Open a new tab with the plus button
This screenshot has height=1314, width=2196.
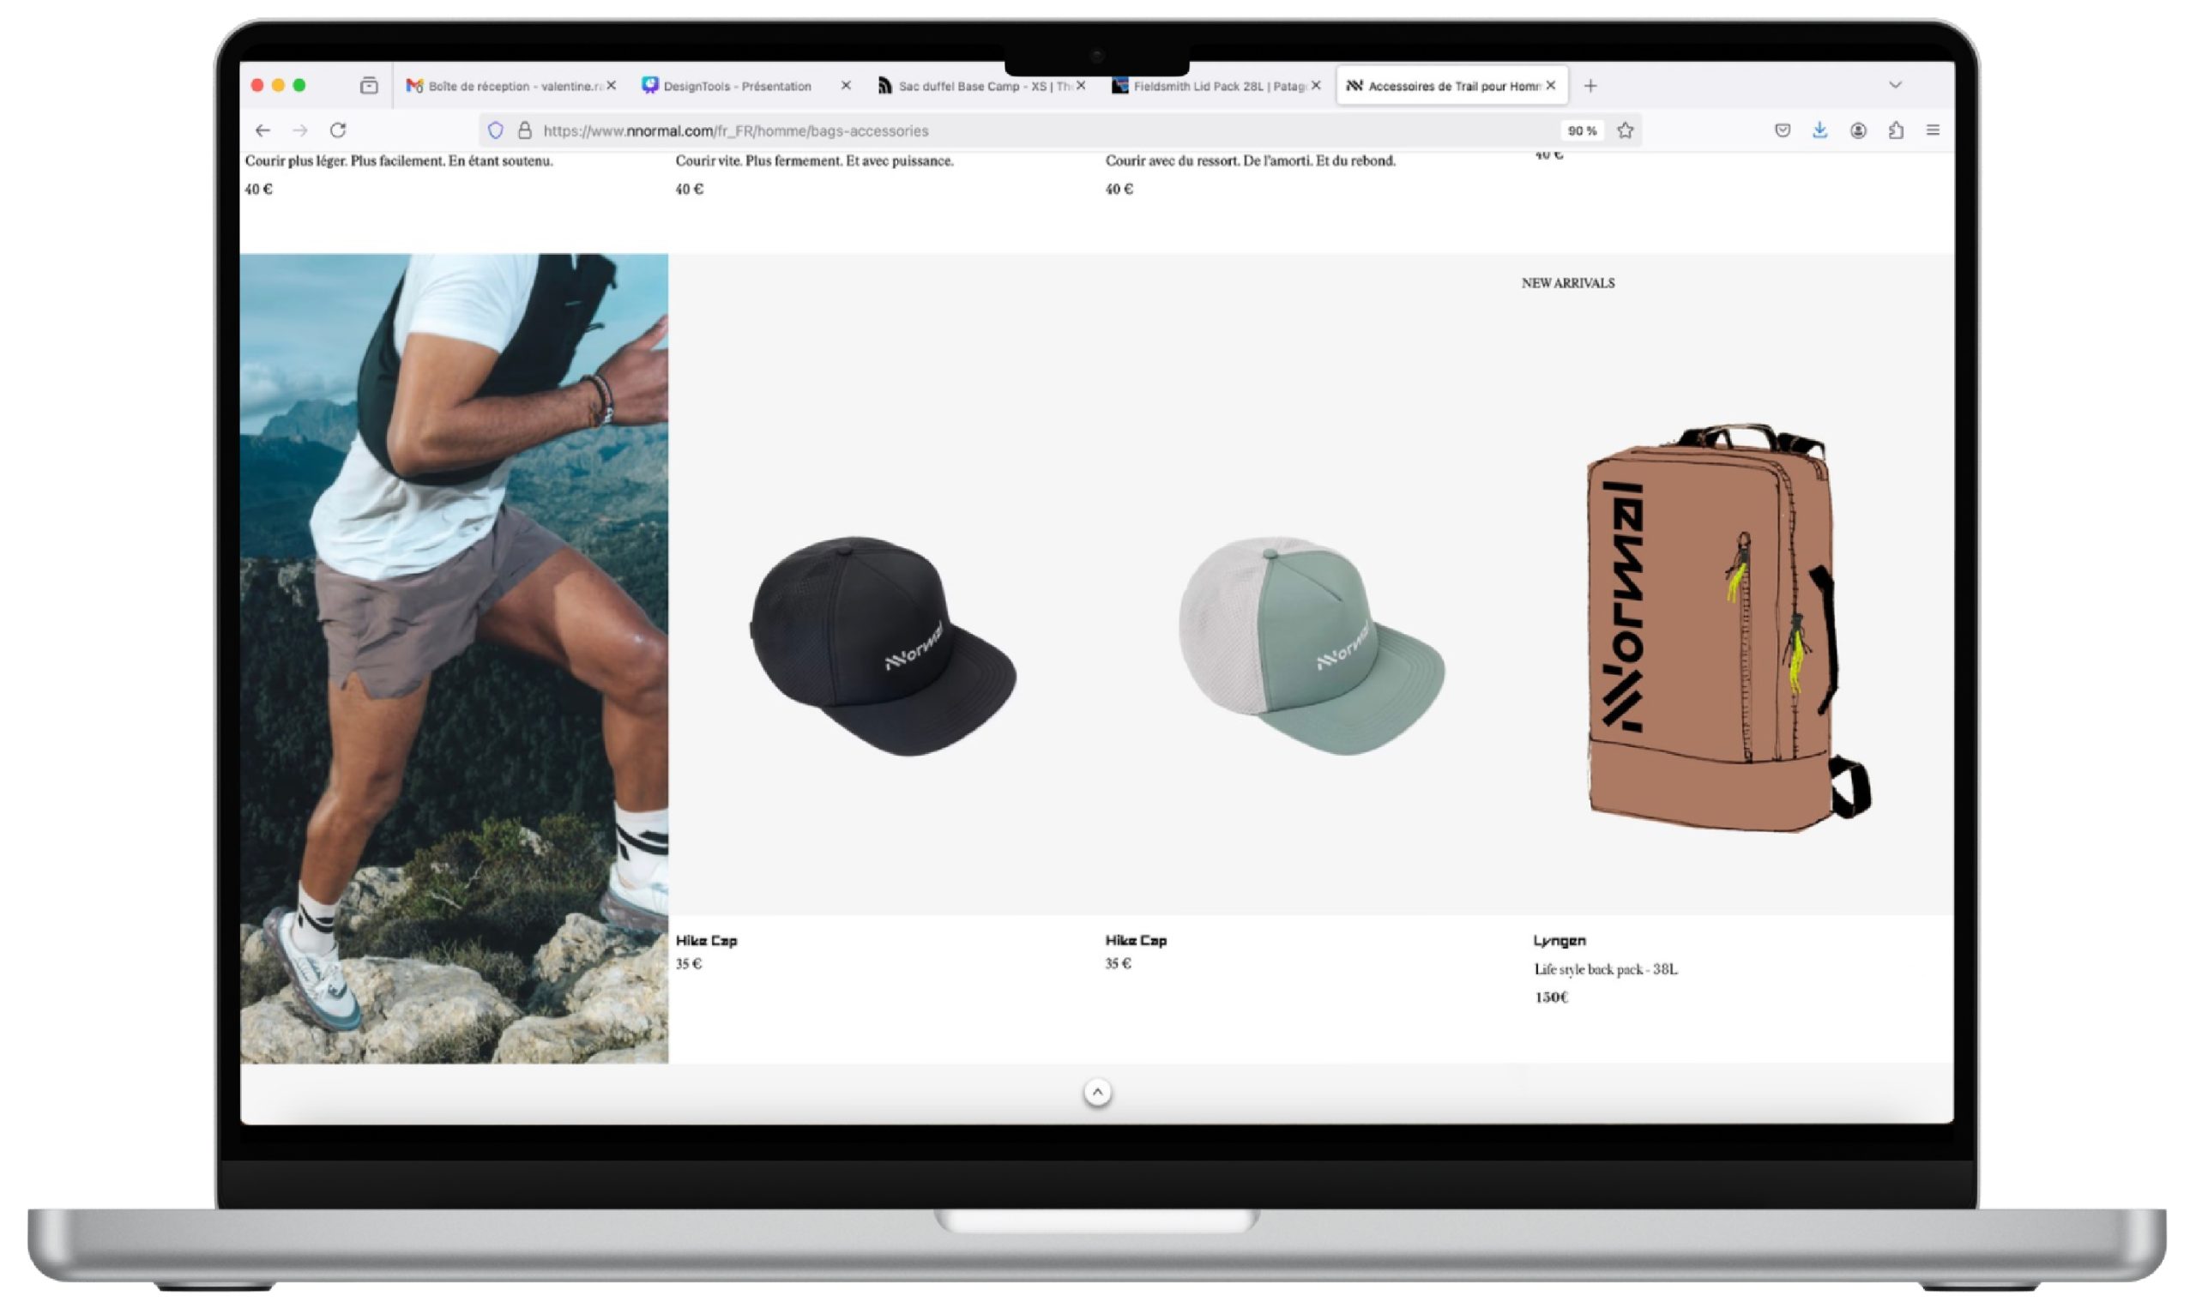1590,86
